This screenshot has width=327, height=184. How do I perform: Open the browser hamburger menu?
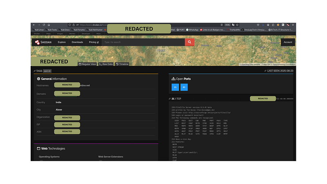293,25
